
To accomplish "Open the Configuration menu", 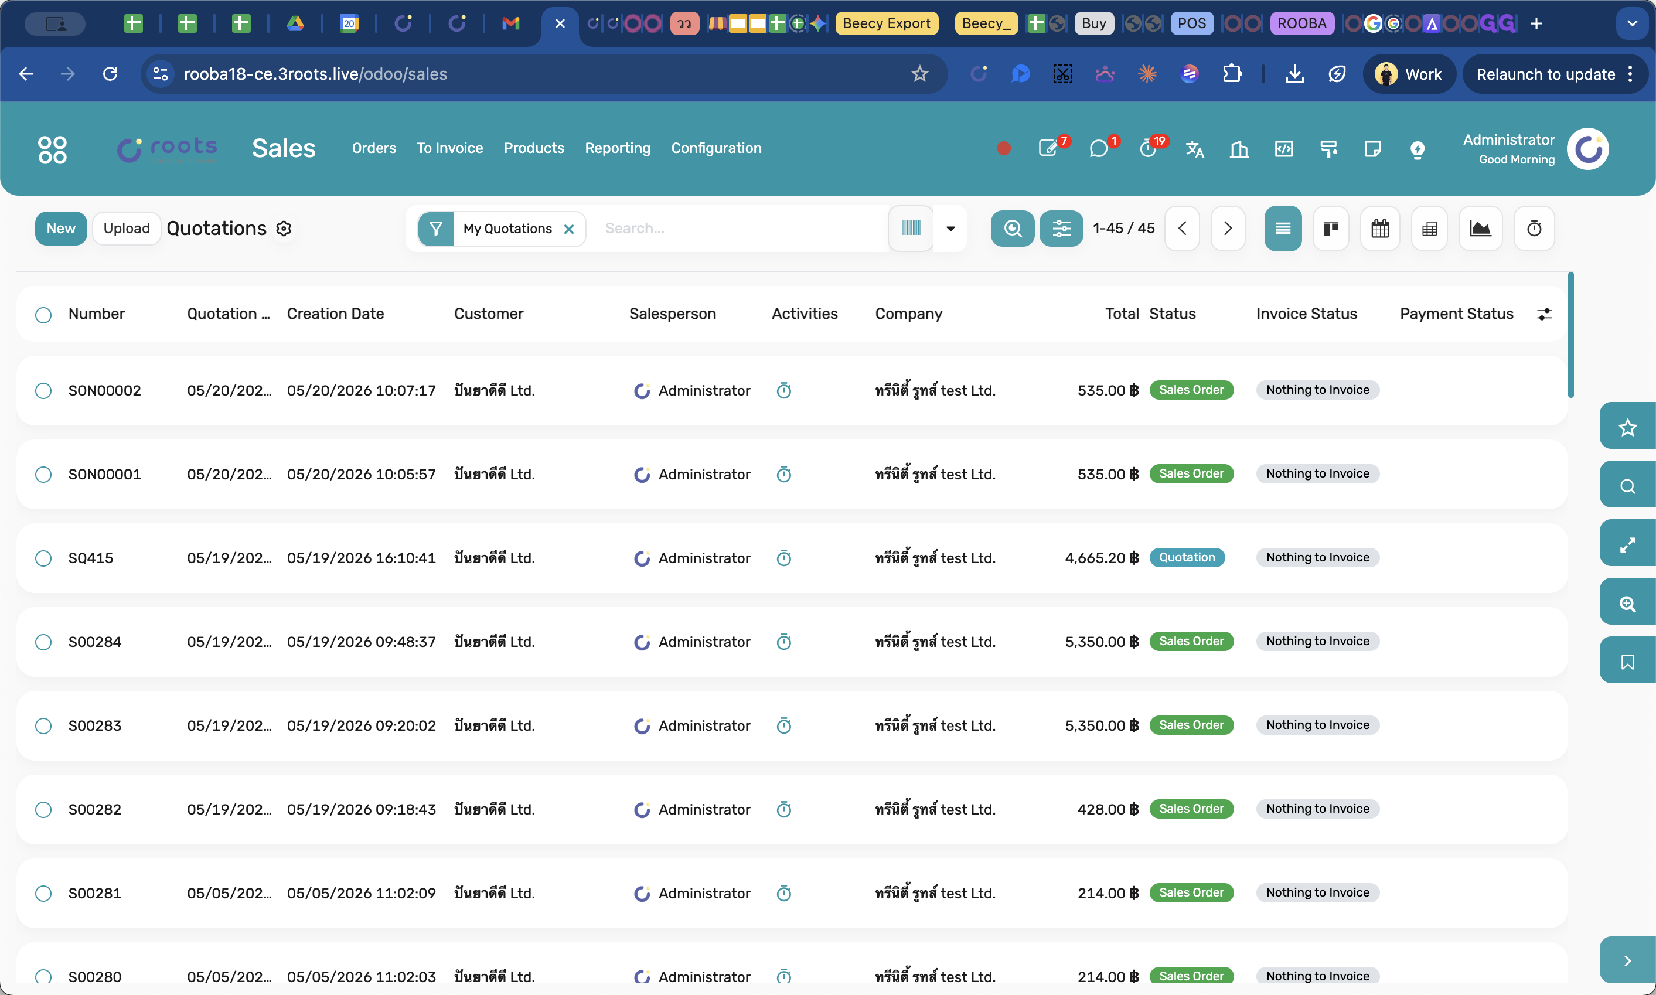I will coord(716,148).
